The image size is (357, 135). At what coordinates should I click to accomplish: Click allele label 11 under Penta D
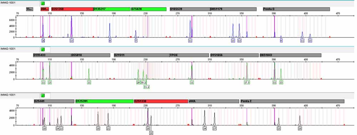click(302, 40)
